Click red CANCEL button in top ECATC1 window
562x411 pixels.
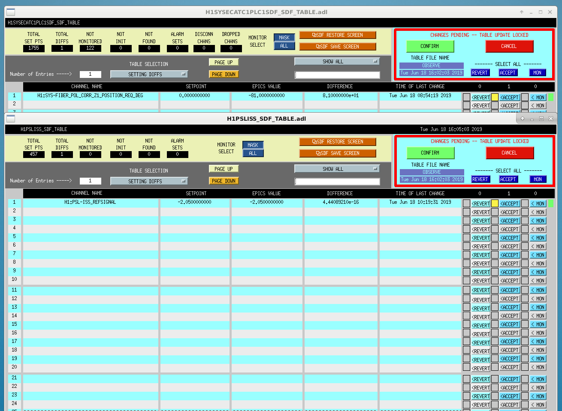tap(509, 46)
